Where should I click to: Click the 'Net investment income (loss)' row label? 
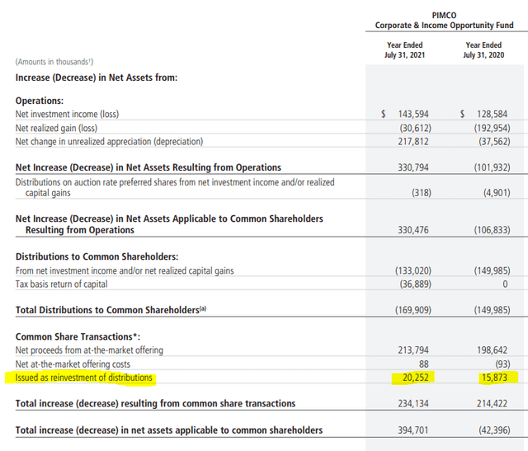(x=67, y=114)
